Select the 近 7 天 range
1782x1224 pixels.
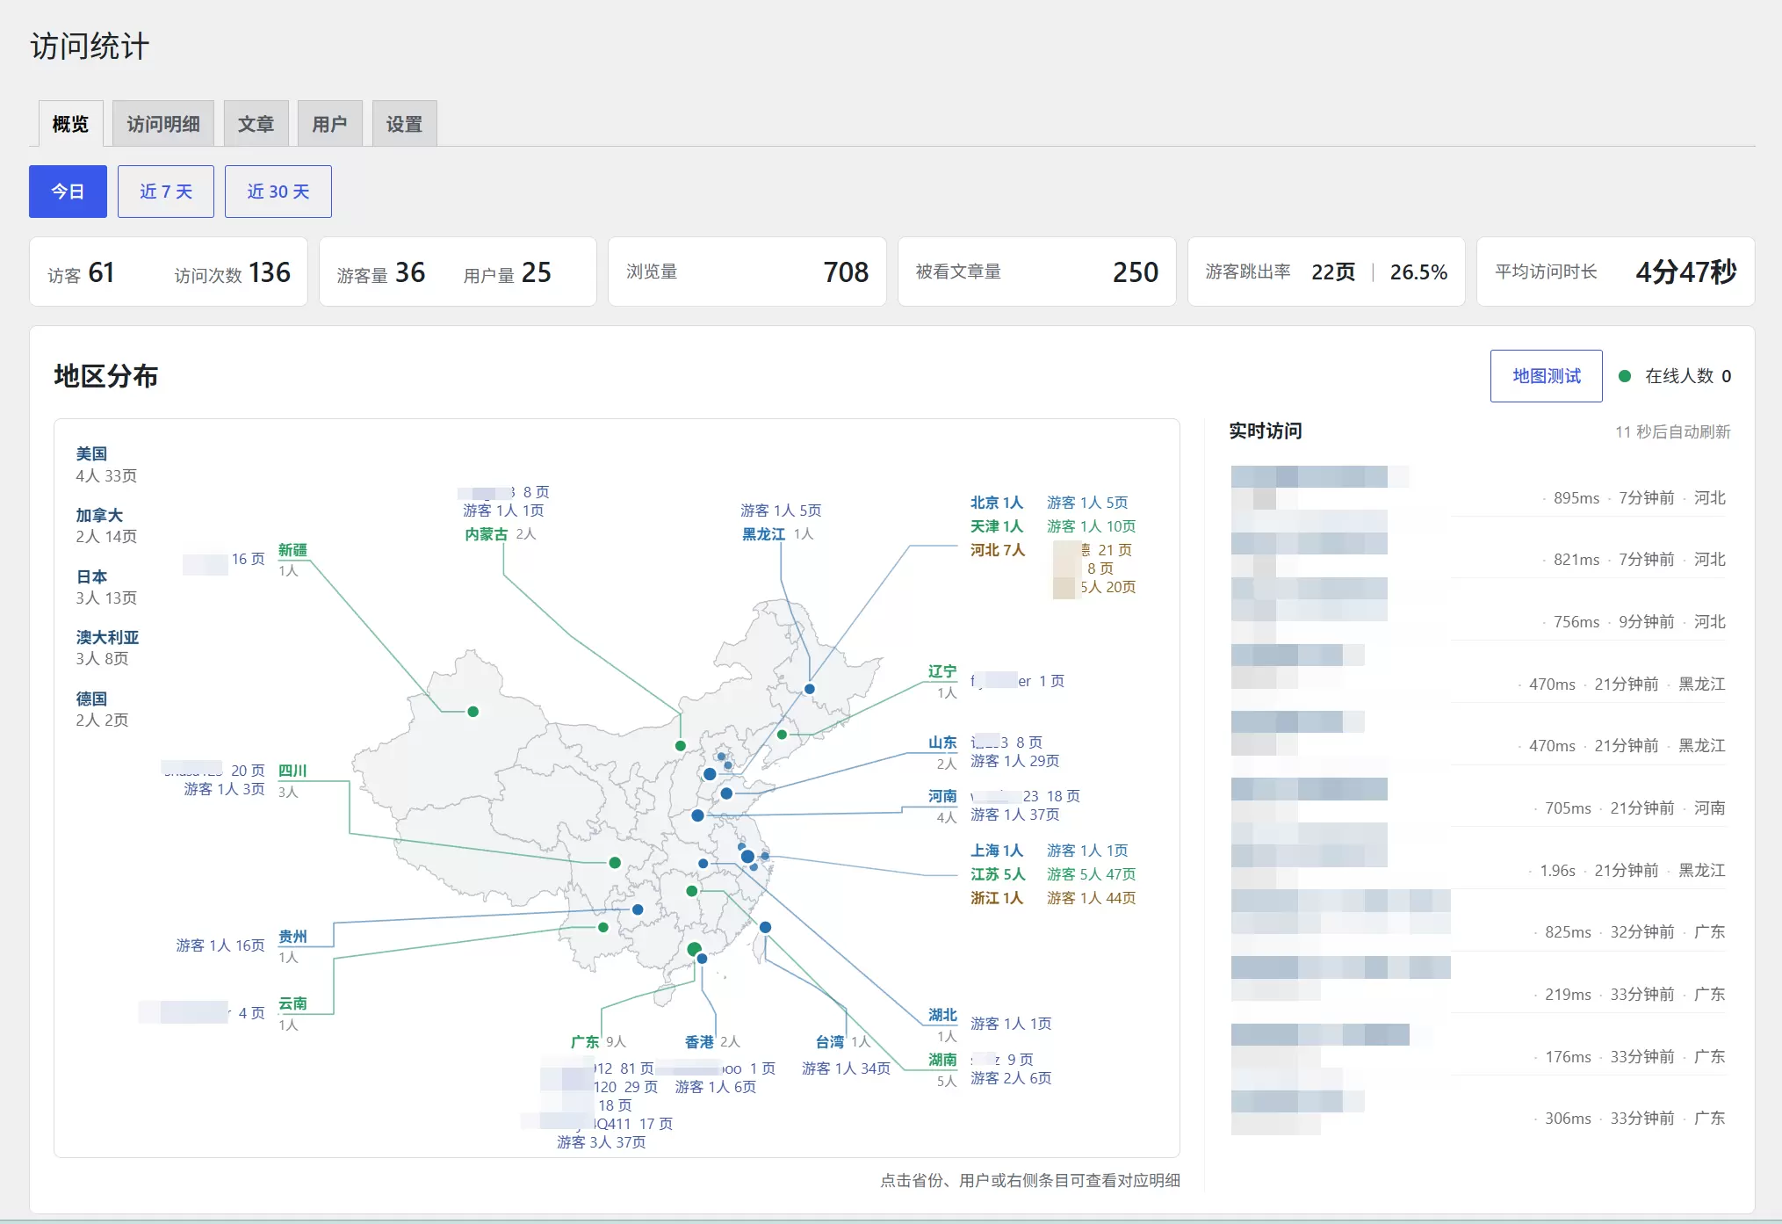click(x=166, y=192)
